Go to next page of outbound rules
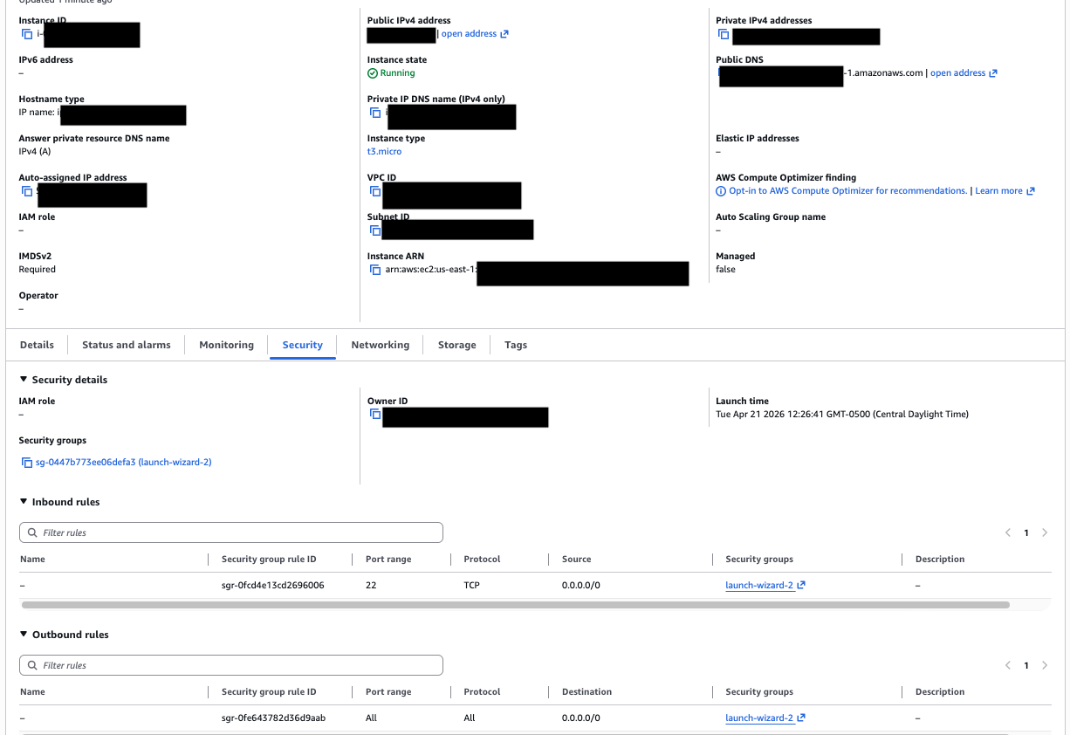Screen dimensions: 1070x735 click(1045, 665)
